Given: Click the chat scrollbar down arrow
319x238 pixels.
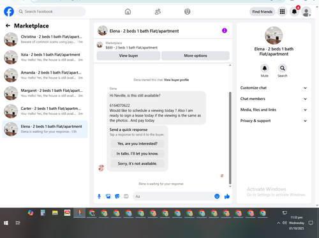Looking at the screenshot, I should click(x=230, y=186).
